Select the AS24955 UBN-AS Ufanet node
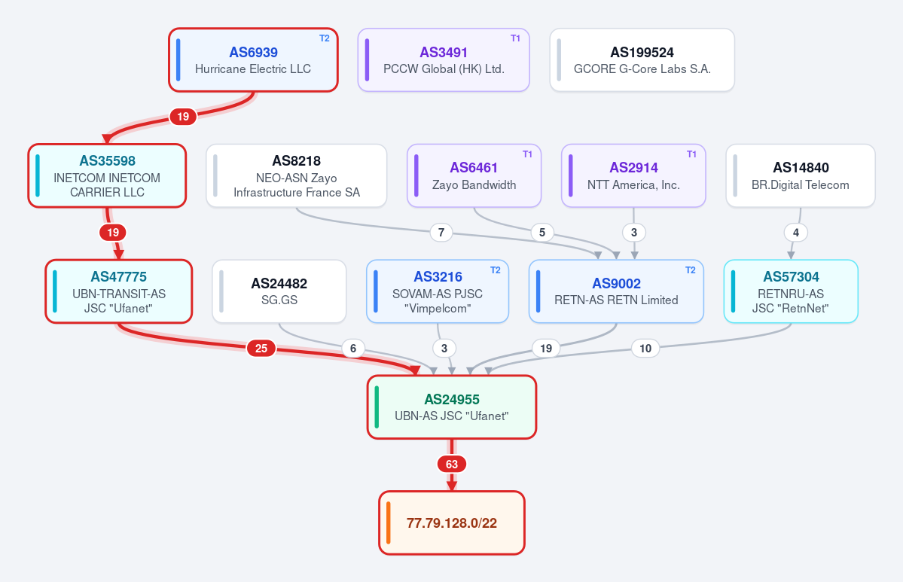Screen dimensions: 903x582 (x=452, y=407)
